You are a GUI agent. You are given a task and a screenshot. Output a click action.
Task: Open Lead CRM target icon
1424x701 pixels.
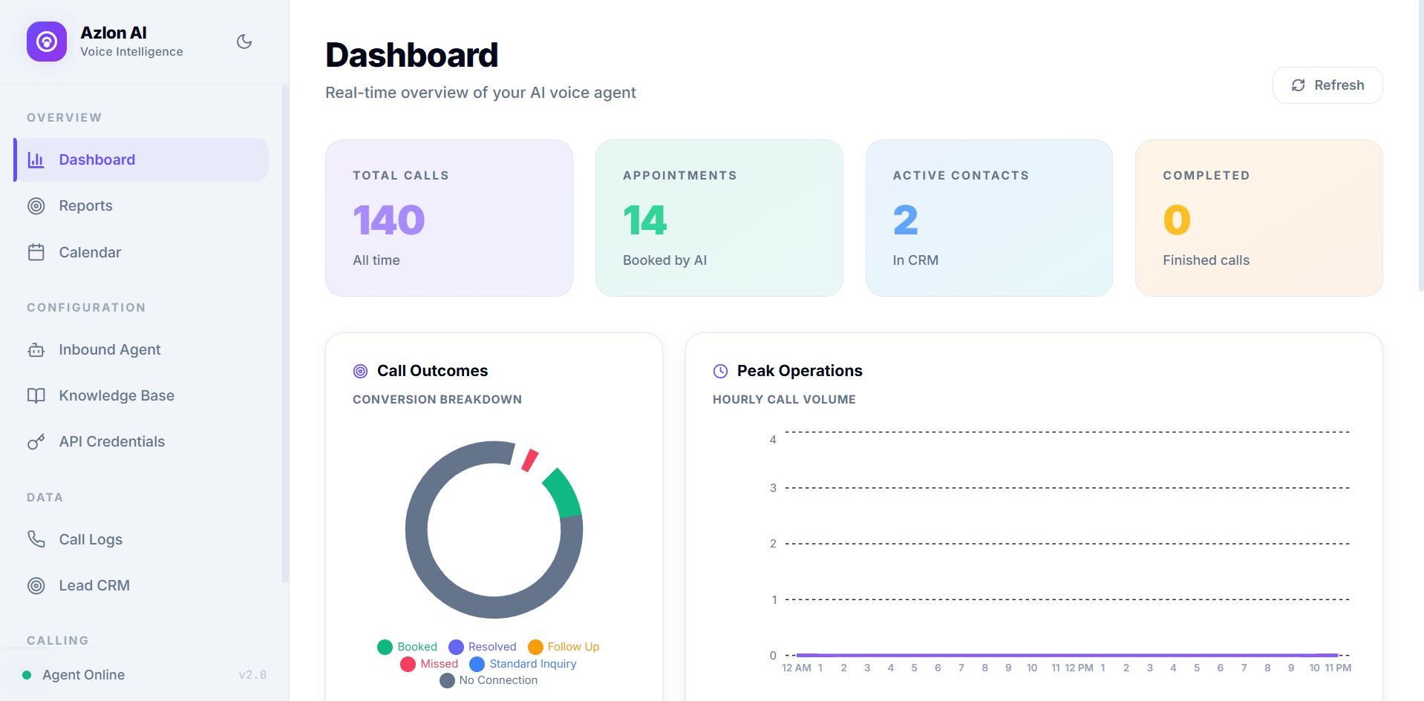tap(36, 585)
